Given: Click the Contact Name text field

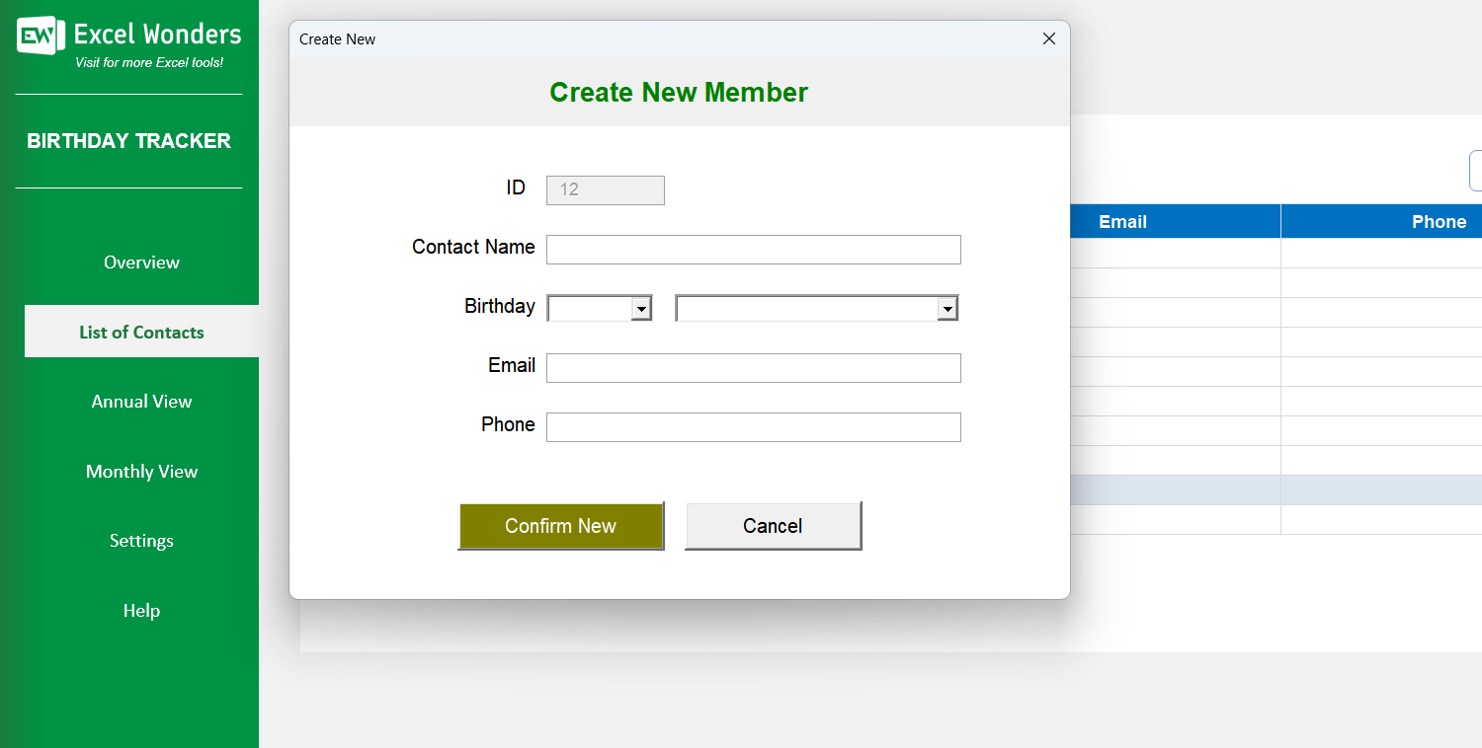Looking at the screenshot, I should 753,250.
